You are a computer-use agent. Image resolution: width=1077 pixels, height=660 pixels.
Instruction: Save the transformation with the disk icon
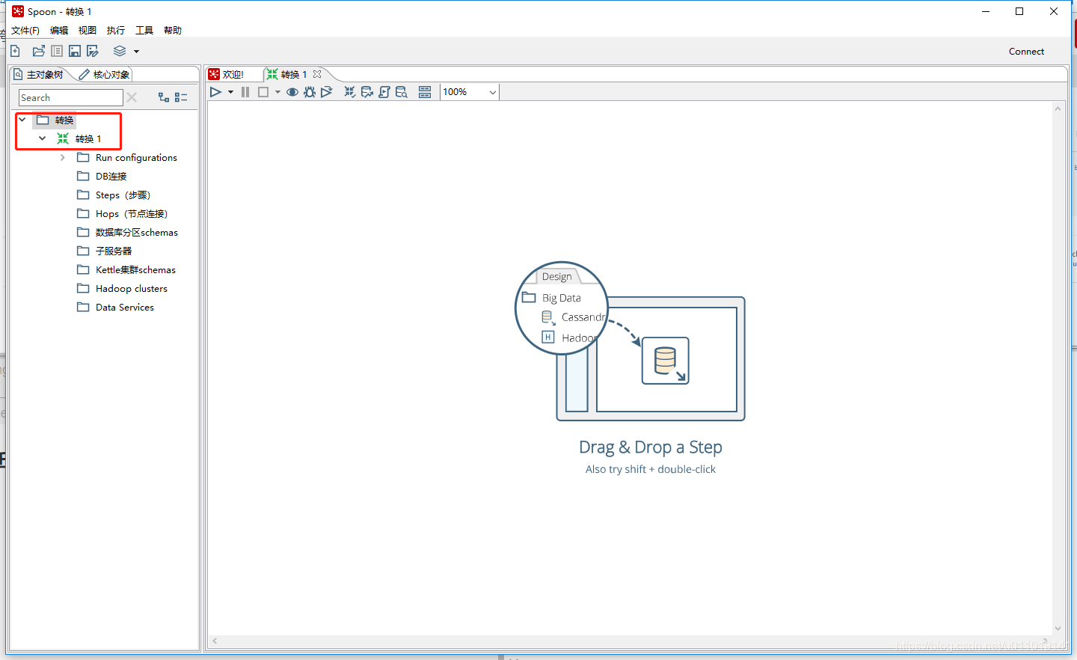tap(75, 51)
